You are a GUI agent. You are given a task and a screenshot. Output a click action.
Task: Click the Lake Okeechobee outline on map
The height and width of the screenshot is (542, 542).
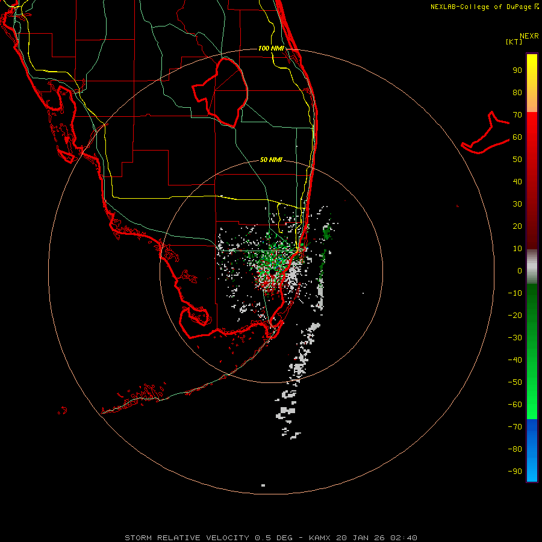(x=220, y=93)
